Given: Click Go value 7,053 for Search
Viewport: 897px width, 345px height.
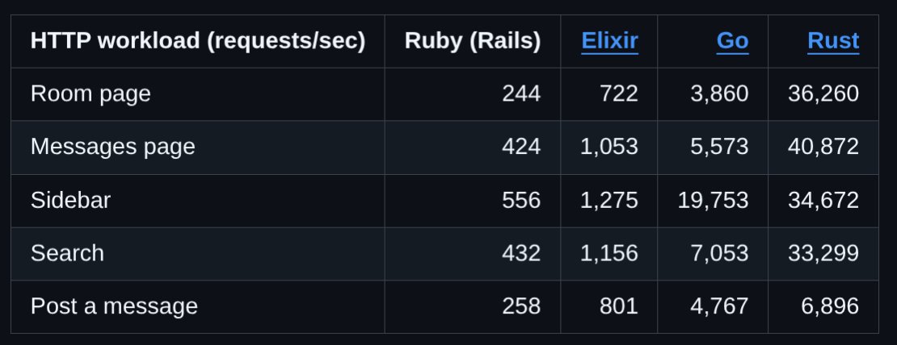Looking at the screenshot, I should pyautogui.click(x=719, y=253).
